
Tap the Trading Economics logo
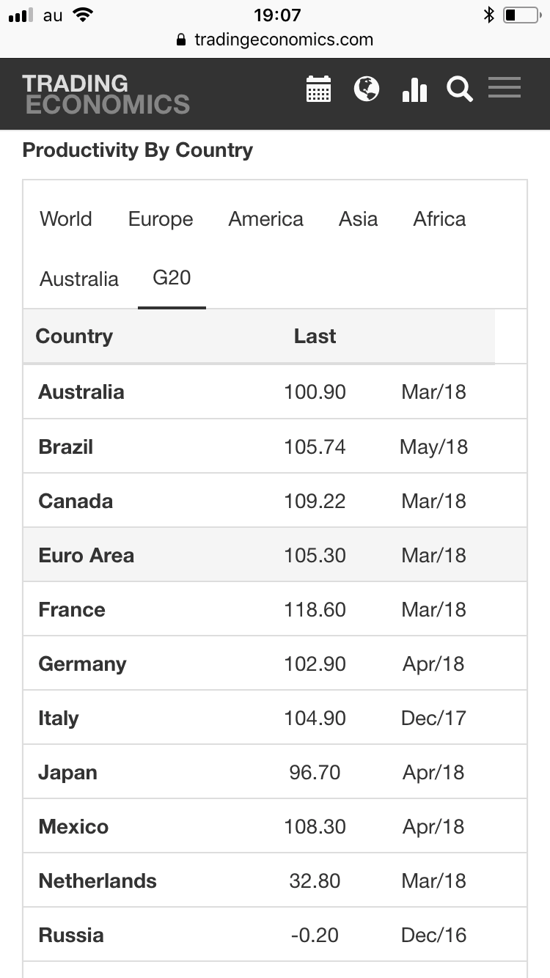tap(106, 94)
